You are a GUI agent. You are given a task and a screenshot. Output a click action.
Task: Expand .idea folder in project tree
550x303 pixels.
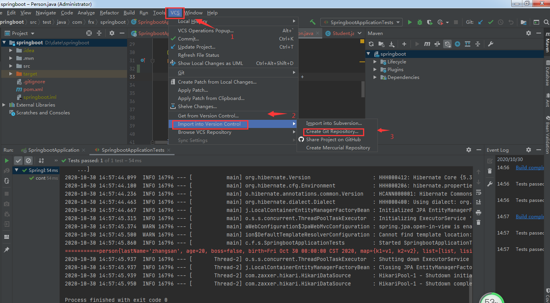(x=10, y=51)
